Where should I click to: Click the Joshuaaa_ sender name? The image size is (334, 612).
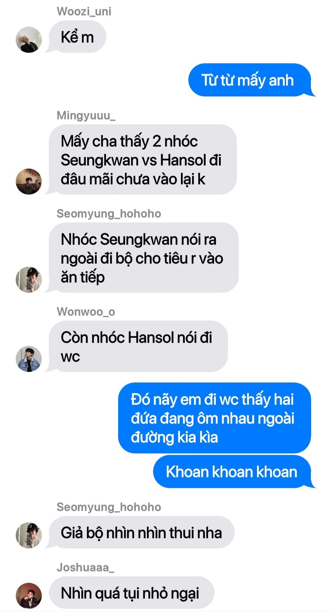(x=85, y=567)
